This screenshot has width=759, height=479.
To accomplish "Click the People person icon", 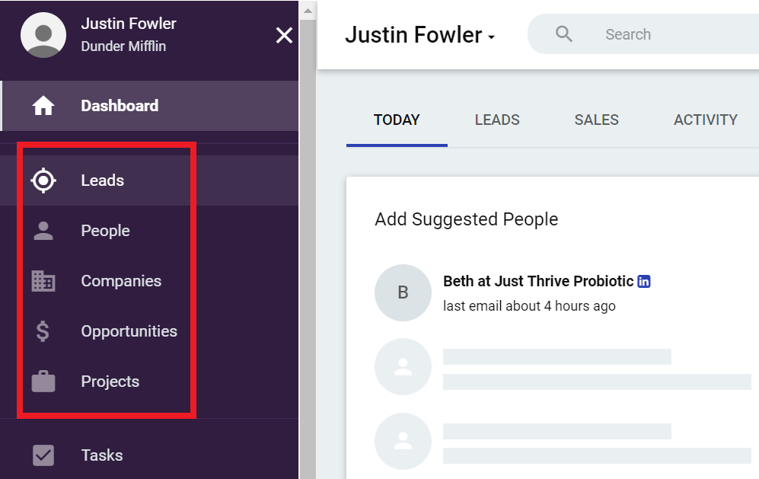I will (x=43, y=231).
